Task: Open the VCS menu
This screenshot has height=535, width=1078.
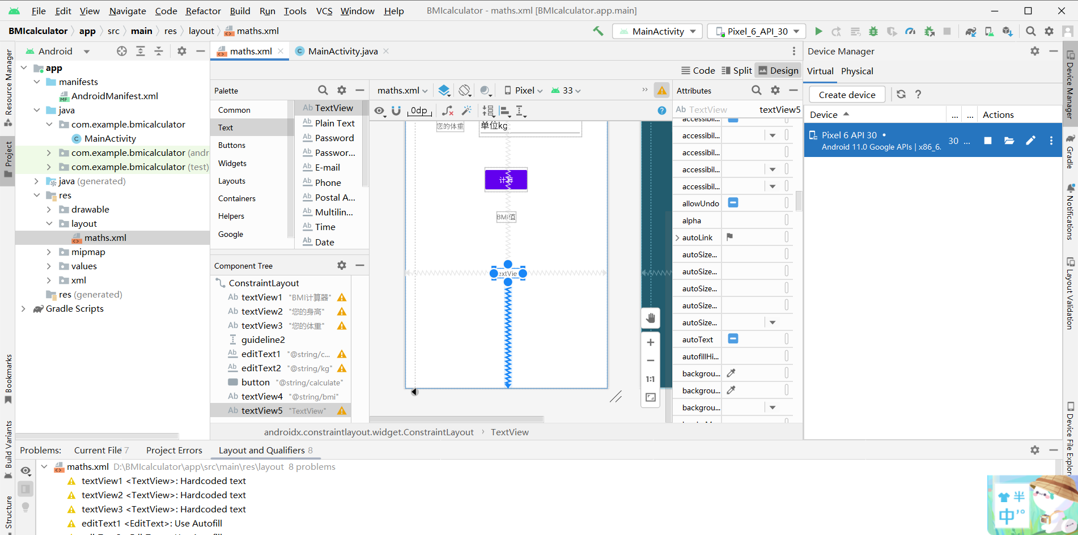Action: click(324, 11)
